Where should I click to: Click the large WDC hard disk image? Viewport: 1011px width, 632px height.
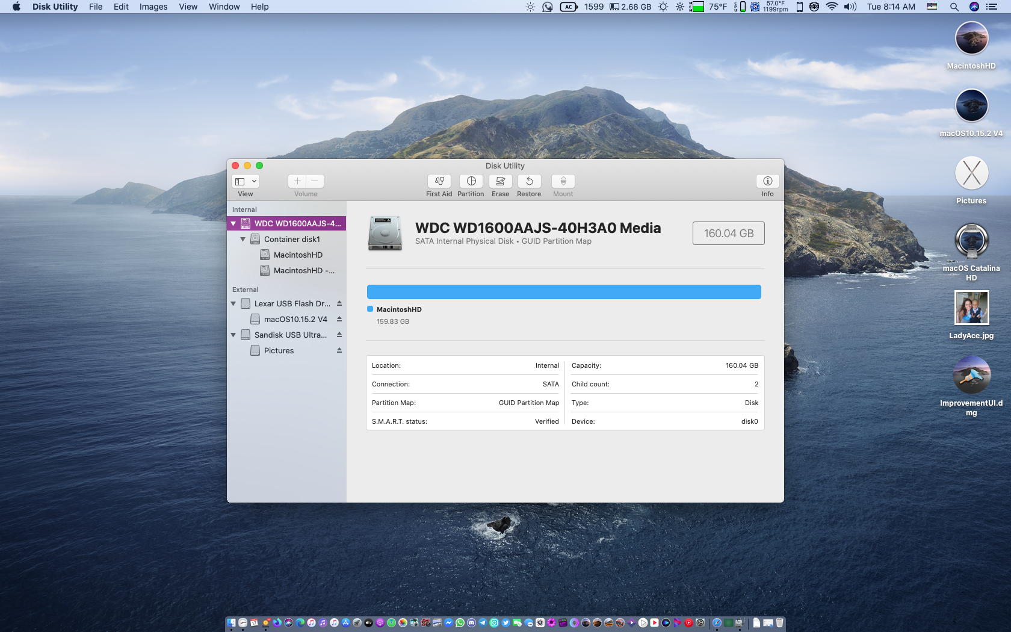point(385,234)
